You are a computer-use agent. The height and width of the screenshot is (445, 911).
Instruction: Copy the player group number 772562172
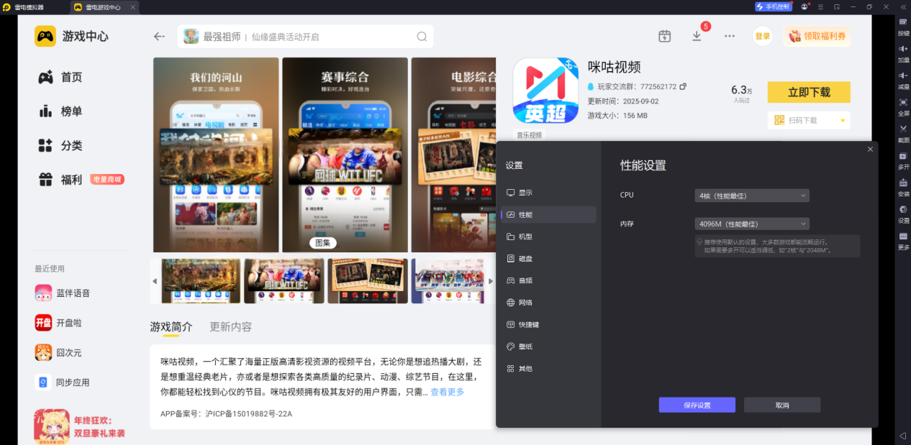coord(683,86)
